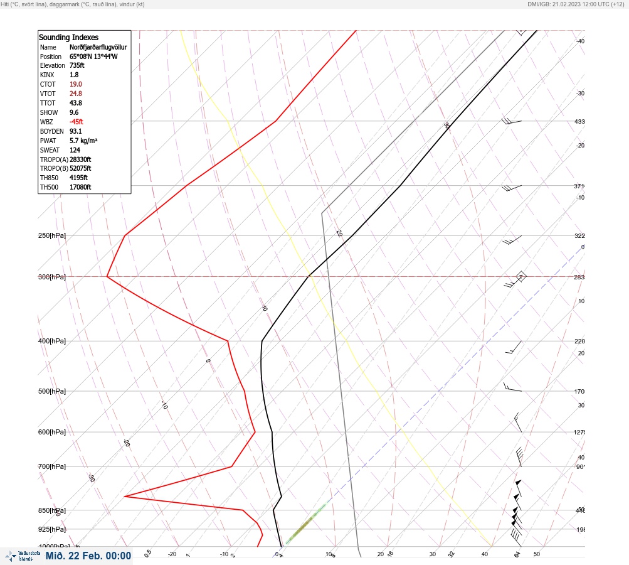Viewport: 629px width, 565px height.
Task: Click the TROPO(B) value 52075ft
Action: coord(80,168)
